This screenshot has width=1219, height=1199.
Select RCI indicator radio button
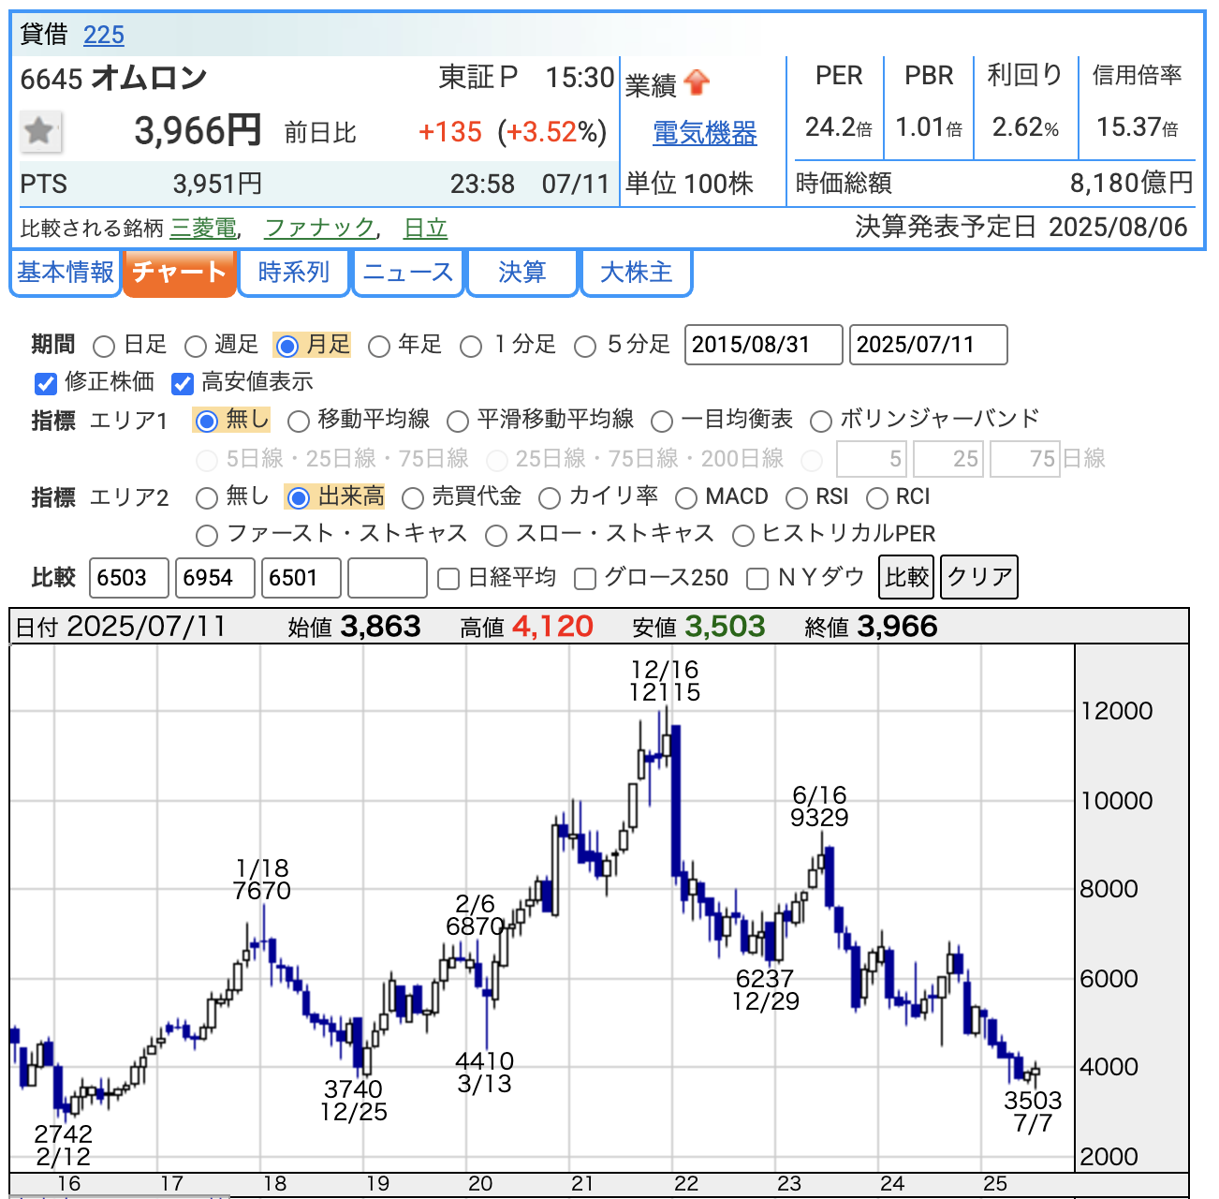[877, 498]
